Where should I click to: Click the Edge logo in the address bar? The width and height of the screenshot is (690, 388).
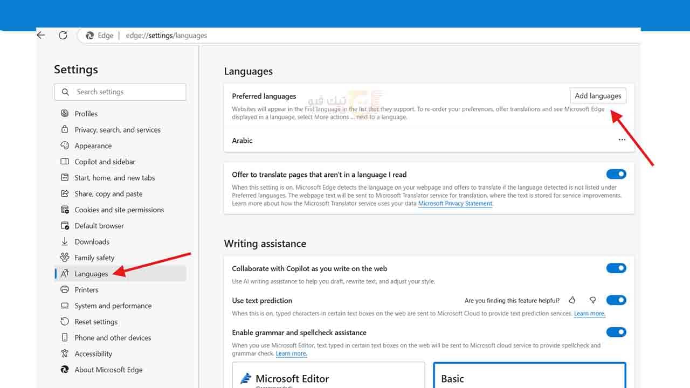click(x=90, y=36)
